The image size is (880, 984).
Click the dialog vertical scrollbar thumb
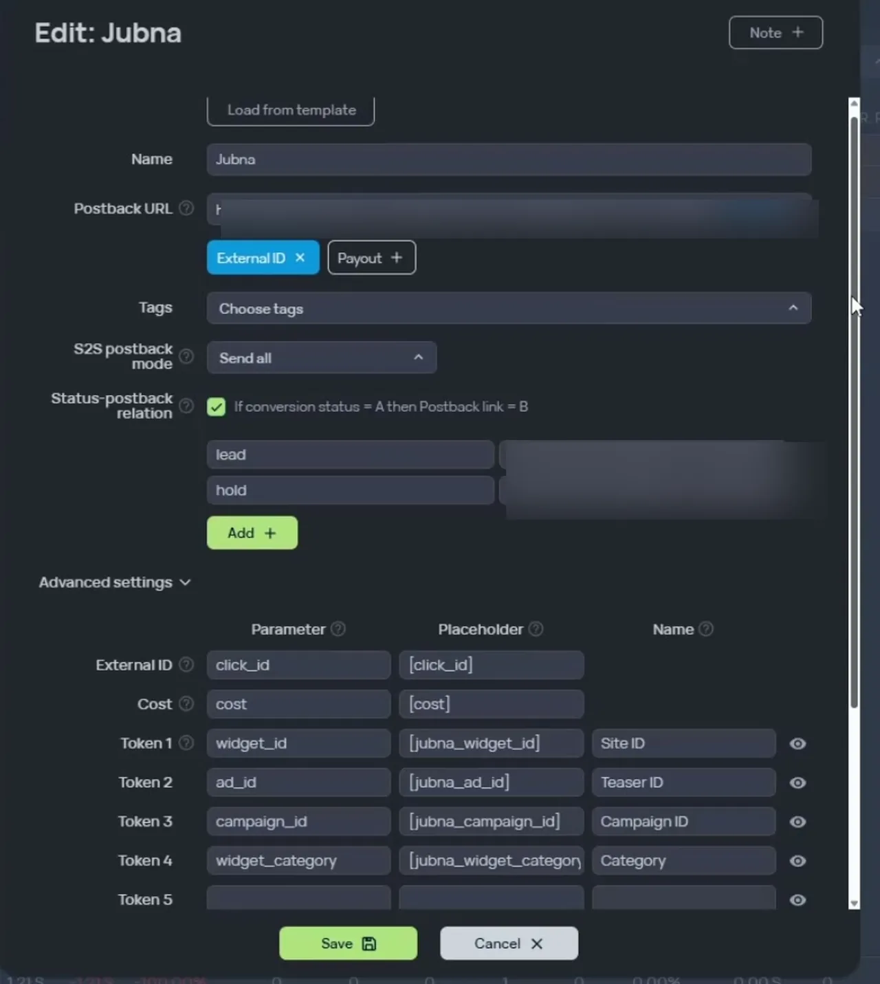[854, 411]
